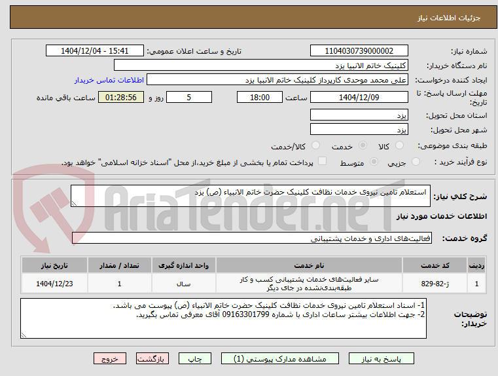Image resolution: width=498 pixels, height=376 pixels.
Task: Click the تاریخ نیاز column header
Action: pyautogui.click(x=54, y=265)
